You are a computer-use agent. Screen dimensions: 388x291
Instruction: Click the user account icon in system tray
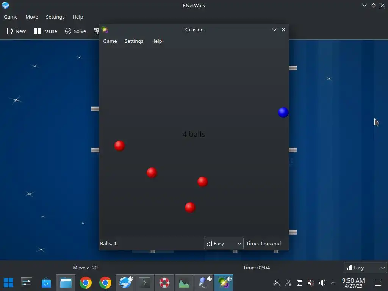pyautogui.click(x=277, y=283)
